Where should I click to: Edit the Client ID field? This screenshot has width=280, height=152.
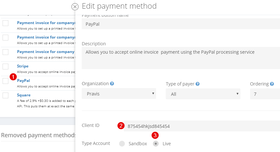tap(202, 126)
